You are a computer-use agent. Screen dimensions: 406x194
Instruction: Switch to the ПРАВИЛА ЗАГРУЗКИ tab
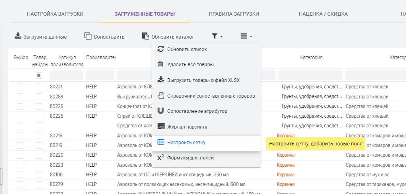(x=234, y=14)
